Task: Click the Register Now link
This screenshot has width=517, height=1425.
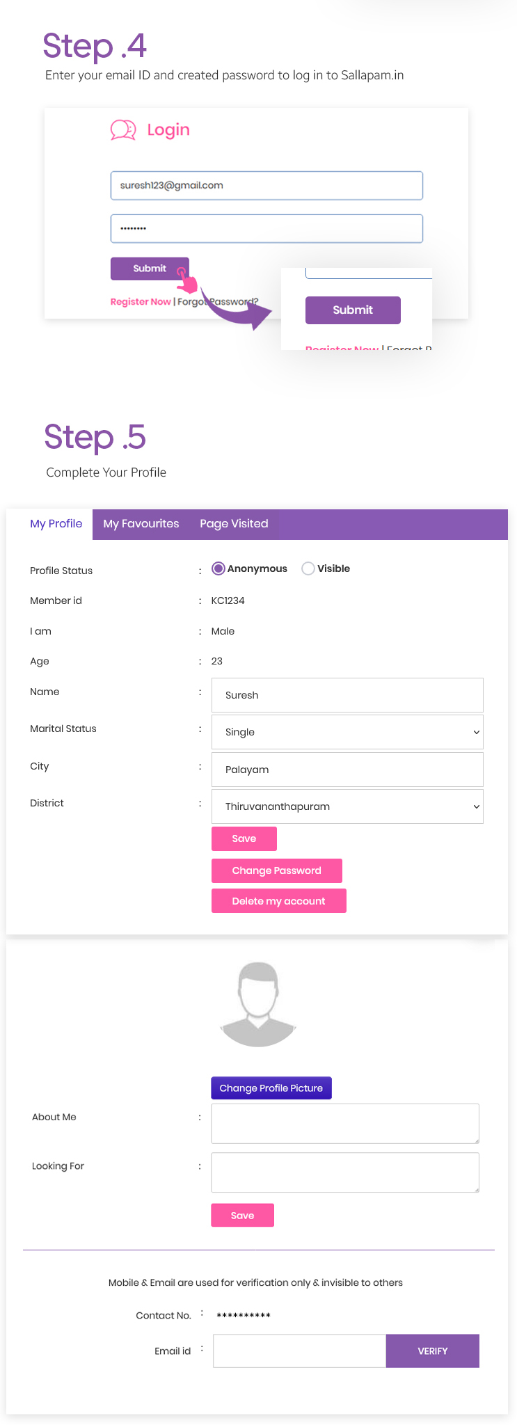Action: pyautogui.click(x=141, y=301)
